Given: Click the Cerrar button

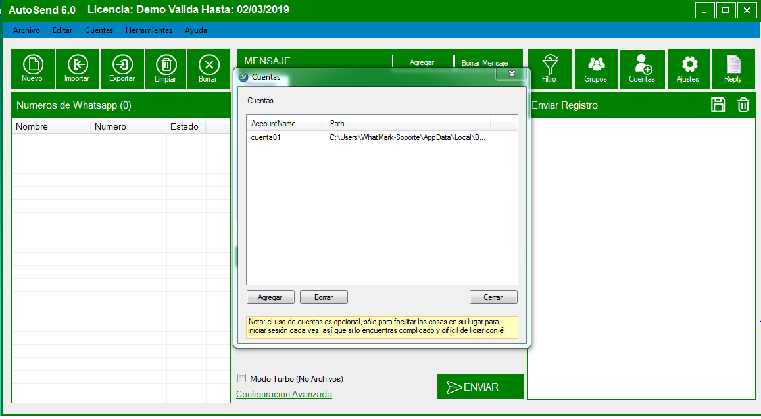Looking at the screenshot, I should [x=493, y=297].
